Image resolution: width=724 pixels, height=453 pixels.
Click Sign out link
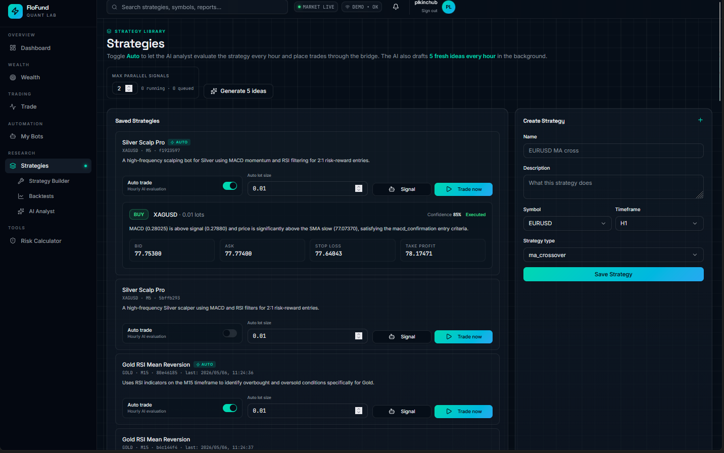429,11
